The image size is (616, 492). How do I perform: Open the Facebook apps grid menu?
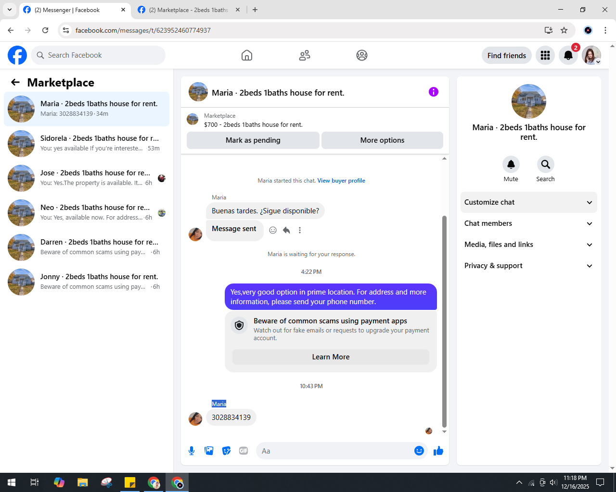coord(545,55)
